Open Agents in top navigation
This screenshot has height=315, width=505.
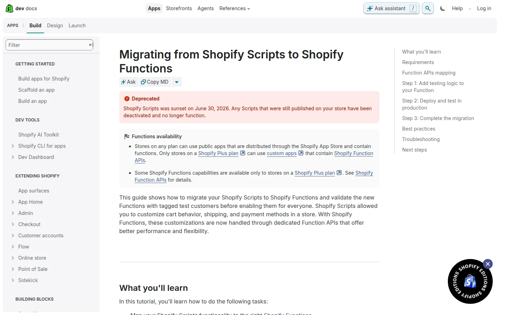tap(206, 8)
